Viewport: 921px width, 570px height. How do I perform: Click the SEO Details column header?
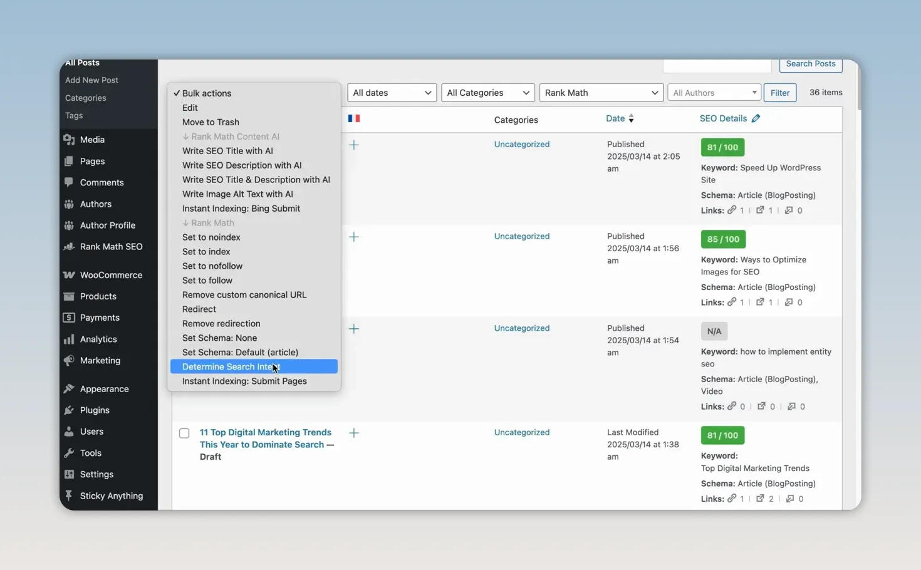pos(723,118)
